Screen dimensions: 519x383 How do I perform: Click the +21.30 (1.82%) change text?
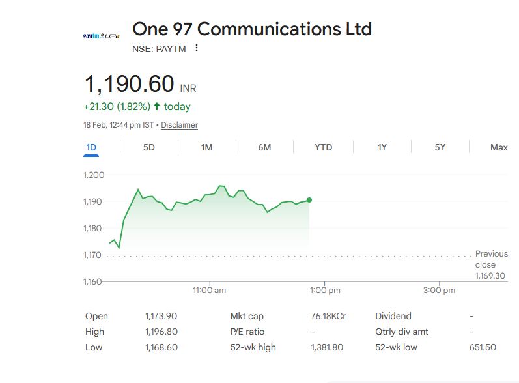pos(117,106)
